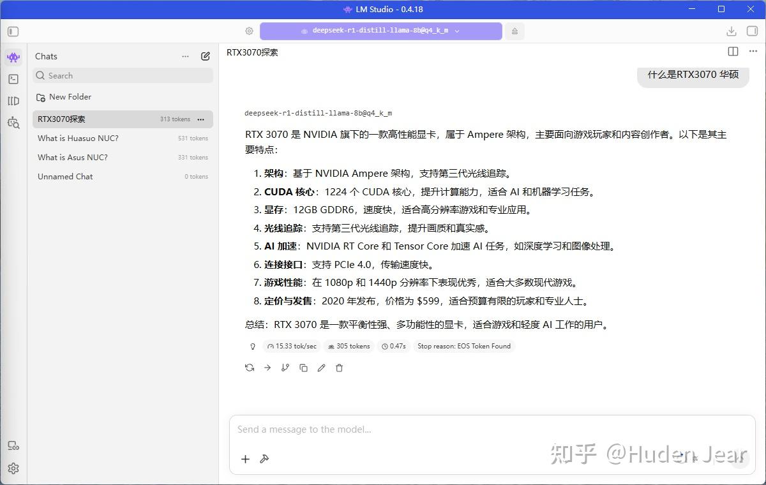Open model settings gear next to model selector

tap(249, 31)
